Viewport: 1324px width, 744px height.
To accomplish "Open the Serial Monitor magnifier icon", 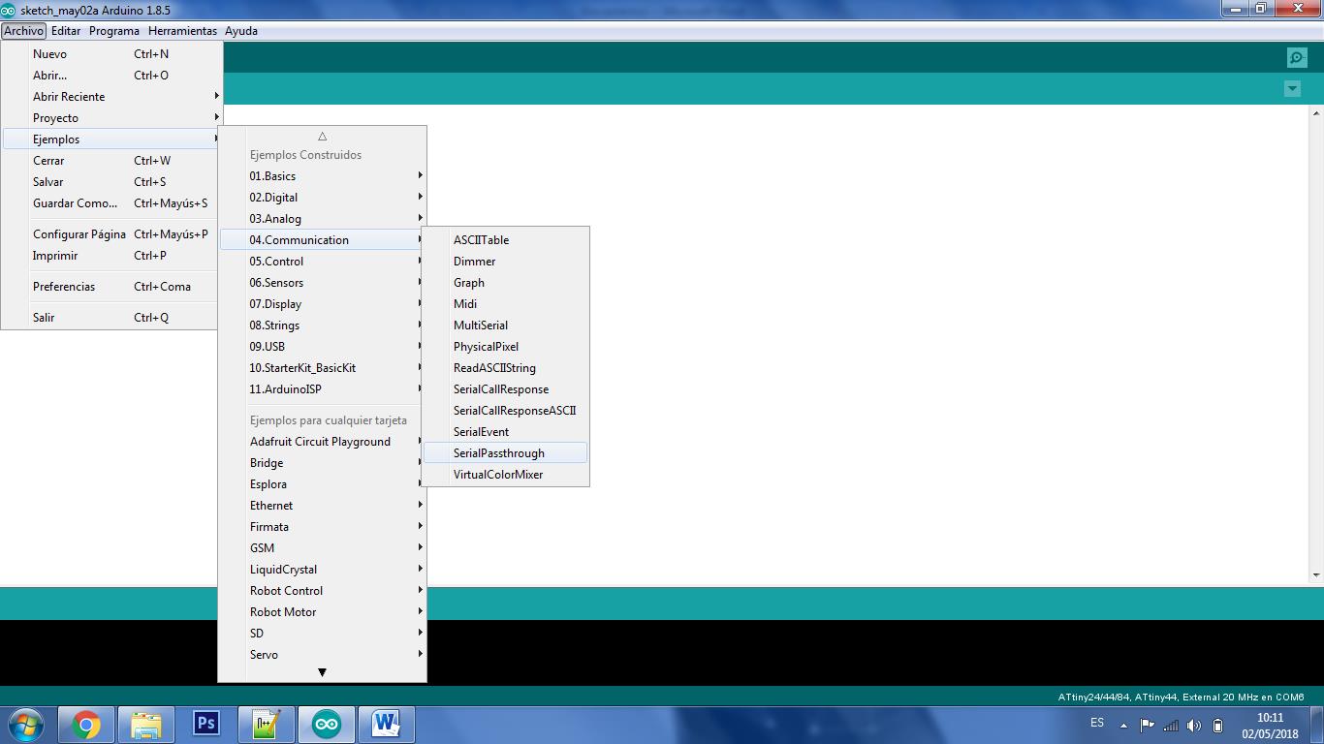I will [x=1297, y=58].
